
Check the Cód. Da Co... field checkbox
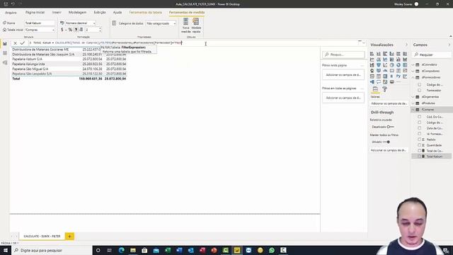pyautogui.click(x=420, y=116)
